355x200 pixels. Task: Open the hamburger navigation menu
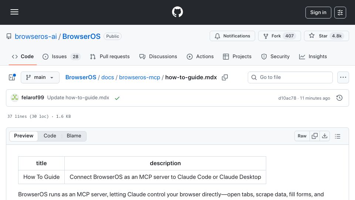pos(14,12)
